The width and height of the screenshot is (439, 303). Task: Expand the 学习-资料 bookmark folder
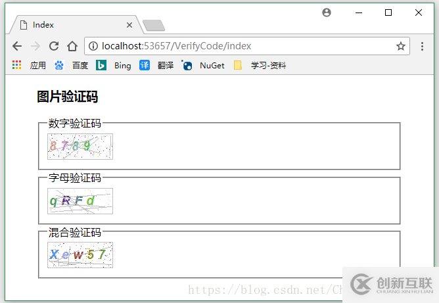pos(260,66)
